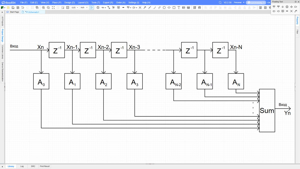Open the Property panel on right

click(x=297, y=20)
